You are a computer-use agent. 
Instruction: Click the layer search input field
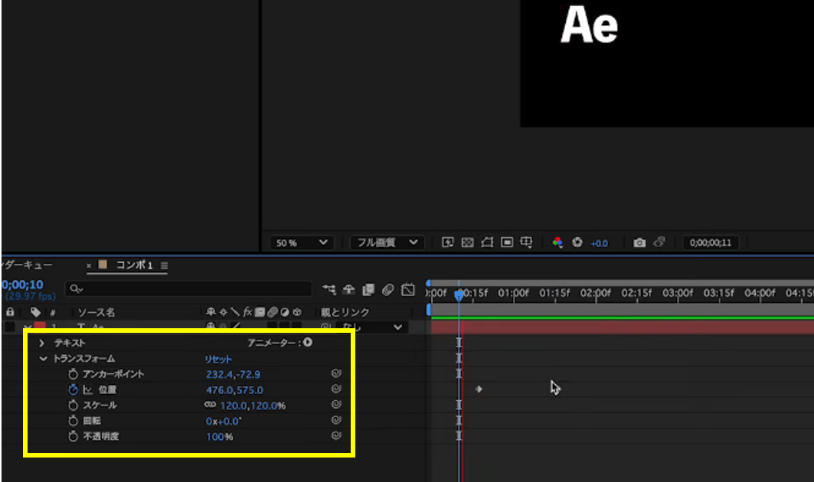[x=191, y=289]
